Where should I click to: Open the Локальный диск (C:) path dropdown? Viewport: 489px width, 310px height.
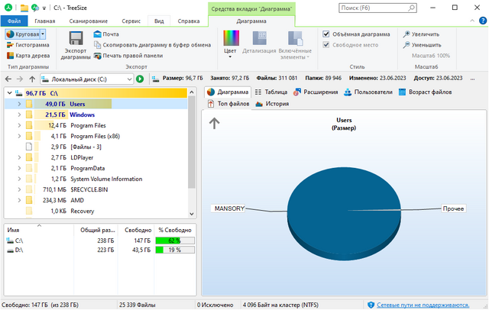click(130, 79)
